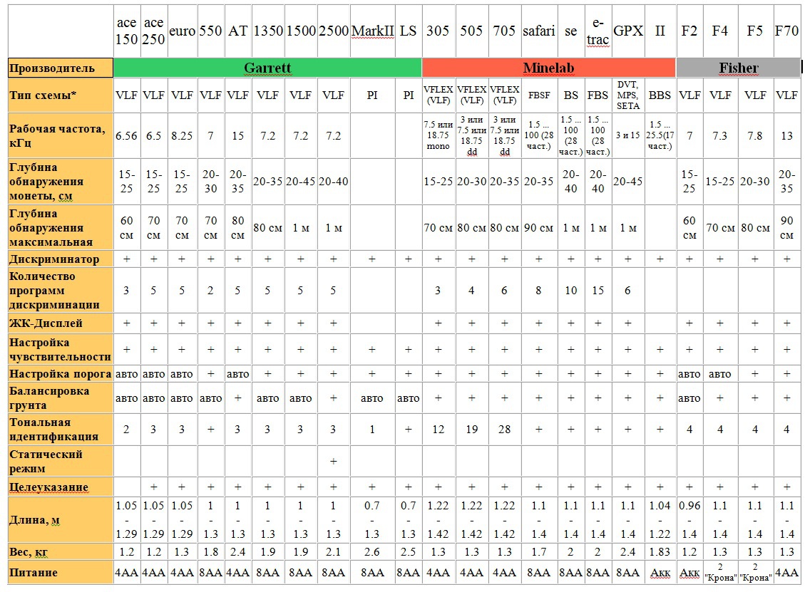This screenshot has width=810, height=592.
Task: Click the FBSF circuit type cell
Action: [x=538, y=95]
